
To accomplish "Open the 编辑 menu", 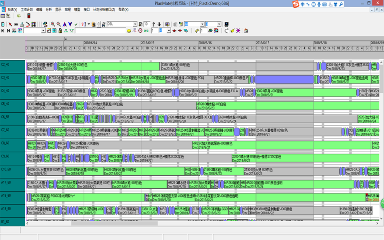I will (x=39, y=10).
